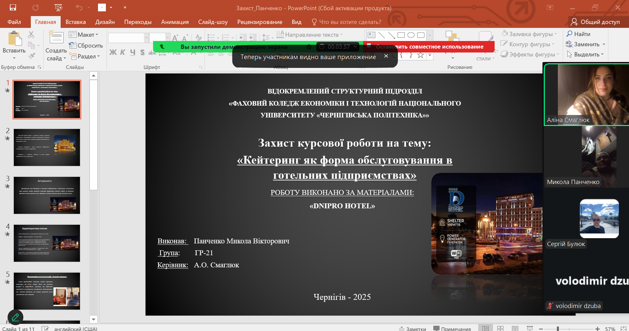The width and height of the screenshot is (629, 331).
Task: Click the Paste (Вставить) clipboard icon
Action: click(14, 39)
